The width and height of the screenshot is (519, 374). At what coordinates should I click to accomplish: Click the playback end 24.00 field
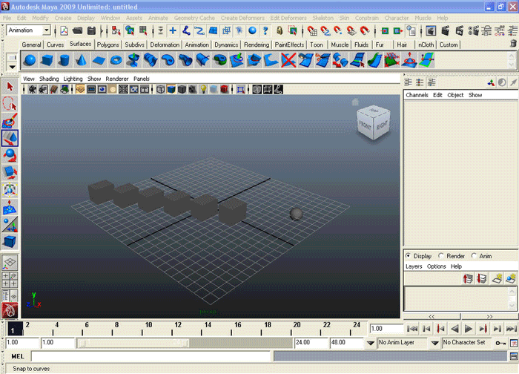tap(311, 343)
